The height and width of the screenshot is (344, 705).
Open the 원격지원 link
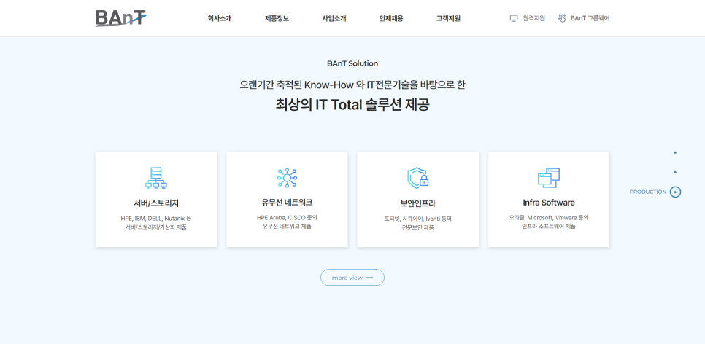533,18
